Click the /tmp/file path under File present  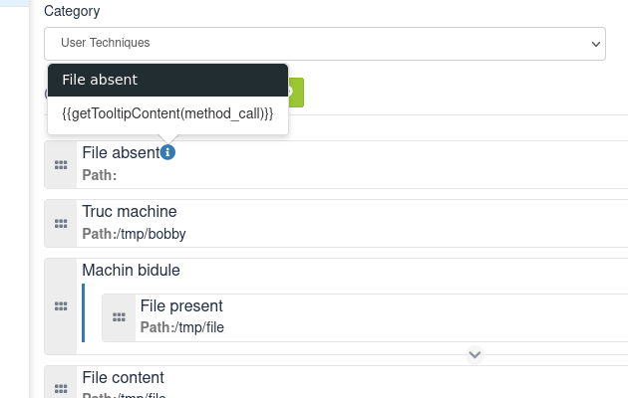coord(199,327)
